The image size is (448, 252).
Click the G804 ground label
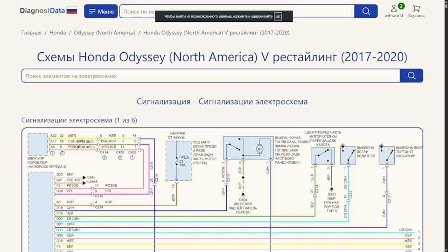coord(243,200)
